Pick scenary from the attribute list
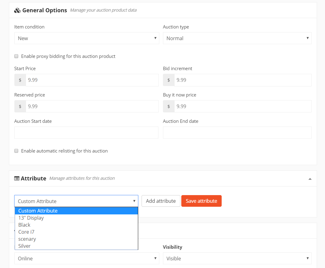Viewport: 325px width, 268px height. click(76, 239)
